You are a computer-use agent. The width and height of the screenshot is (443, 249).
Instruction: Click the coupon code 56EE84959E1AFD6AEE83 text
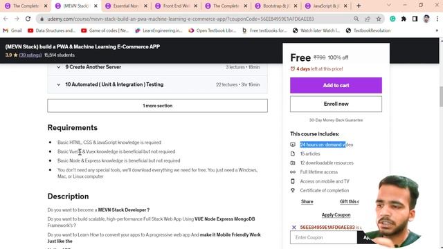point(327,228)
